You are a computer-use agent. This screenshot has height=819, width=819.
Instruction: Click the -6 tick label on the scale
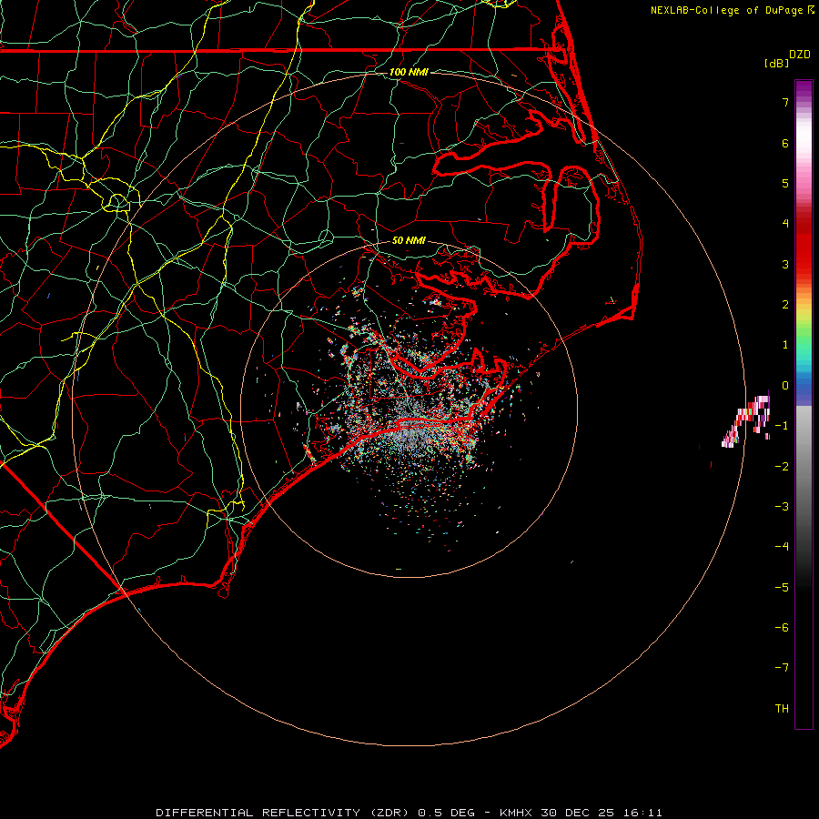(x=782, y=628)
